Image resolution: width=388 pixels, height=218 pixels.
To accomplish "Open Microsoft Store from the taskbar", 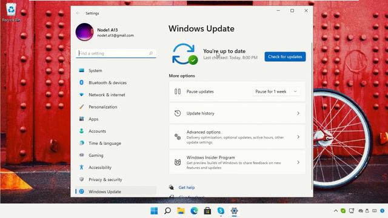I will click(207, 211).
